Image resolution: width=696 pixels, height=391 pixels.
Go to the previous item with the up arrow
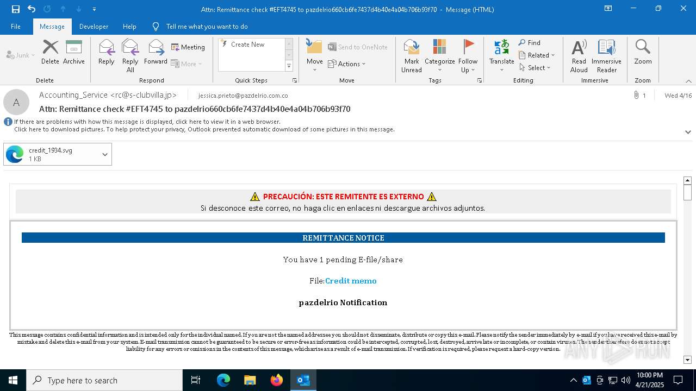(63, 9)
